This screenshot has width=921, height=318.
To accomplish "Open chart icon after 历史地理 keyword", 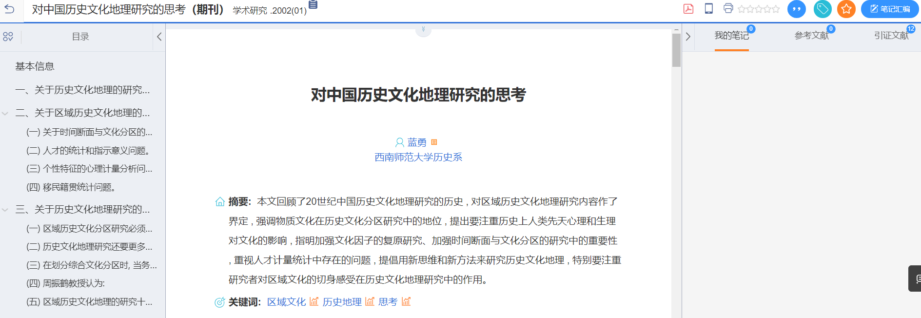I will pyautogui.click(x=370, y=301).
